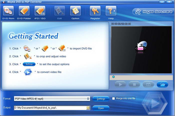Screen dimensions: 175x116
Task: Click the video preview screen
Action: (x=141, y=50)
